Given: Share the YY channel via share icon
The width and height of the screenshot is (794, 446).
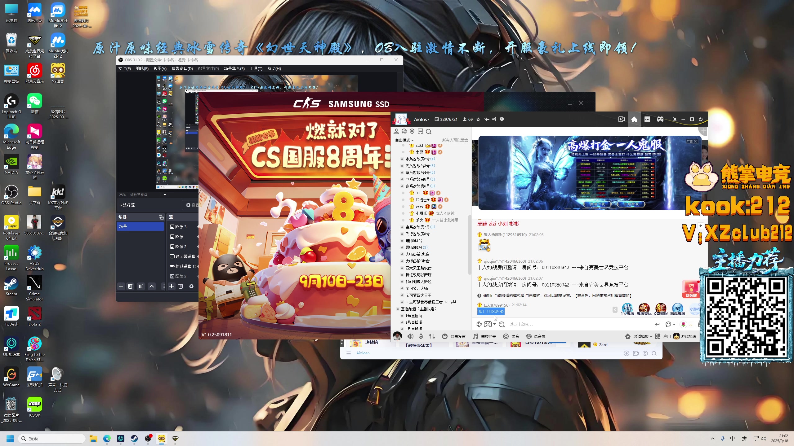Looking at the screenshot, I should (x=494, y=119).
